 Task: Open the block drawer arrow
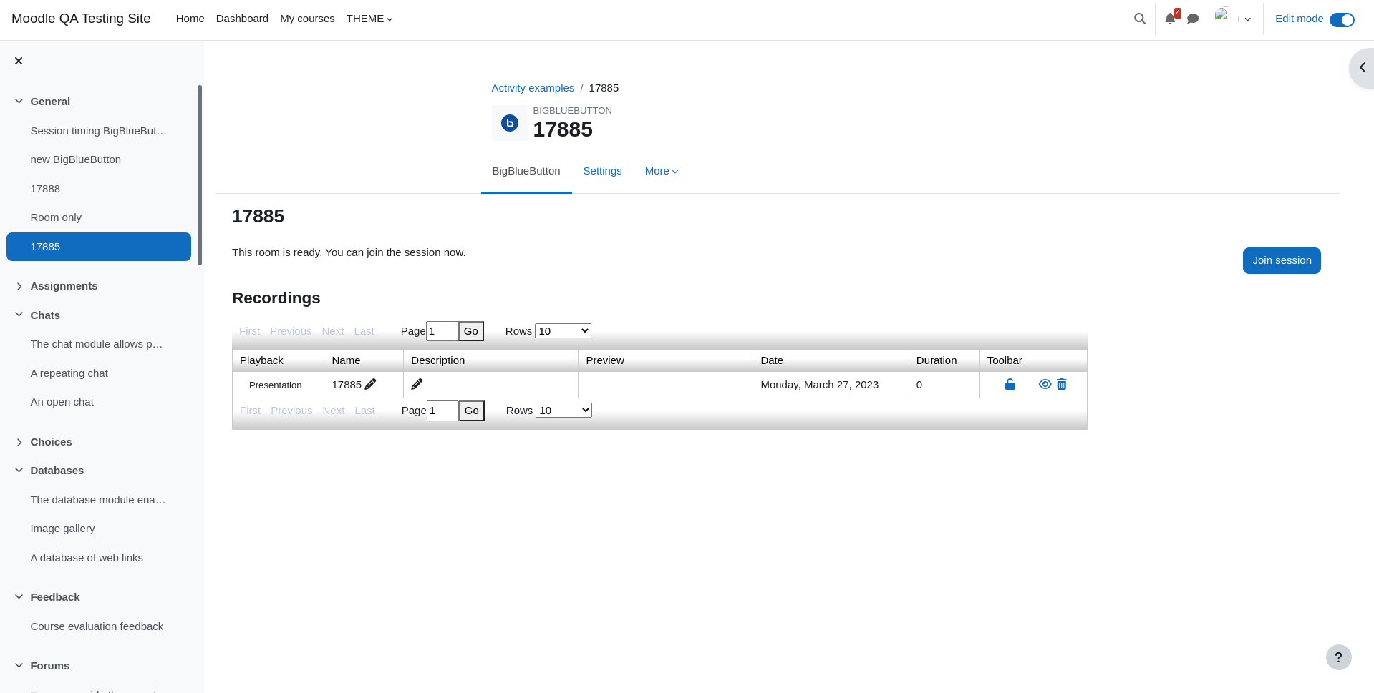(x=1363, y=68)
